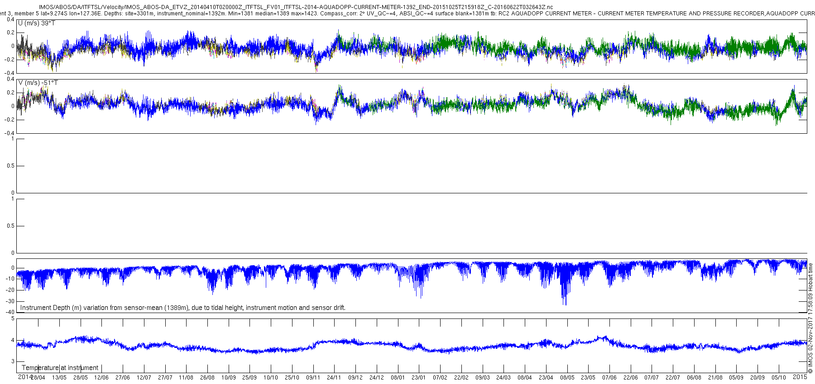Select the '22/07' date tick label
Image resolution: width=815 pixels, height=384 pixels.
[673, 378]
